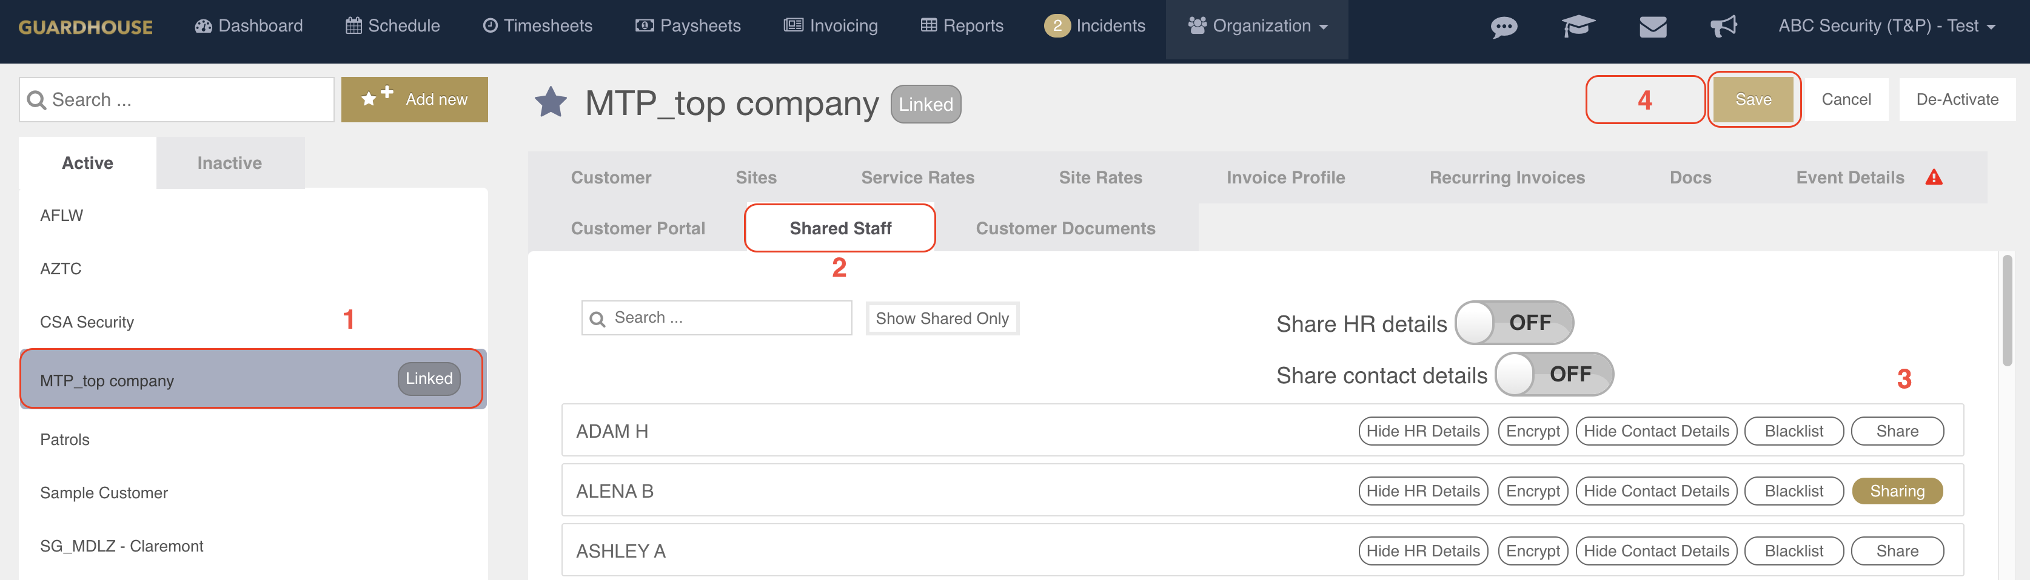Enable Show Shared Only filter
Image resolution: width=2030 pixels, height=580 pixels.
(x=942, y=318)
